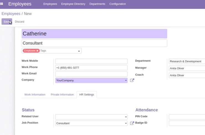205x135 pixels.
Task: Open Job Position external link icon
Action: (132, 123)
